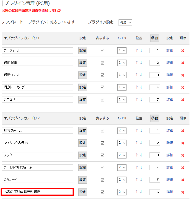Move the 月別アーカイブ plugin down with the arrow
This screenshot has height=199, width=191.
[x=141, y=87]
